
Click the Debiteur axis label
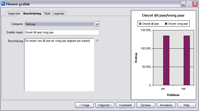(x=173, y=95)
